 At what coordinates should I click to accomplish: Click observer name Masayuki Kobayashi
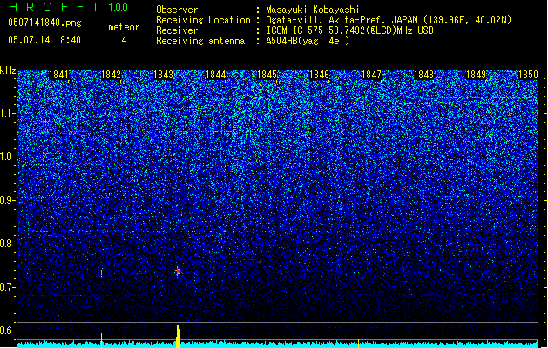pos(313,10)
